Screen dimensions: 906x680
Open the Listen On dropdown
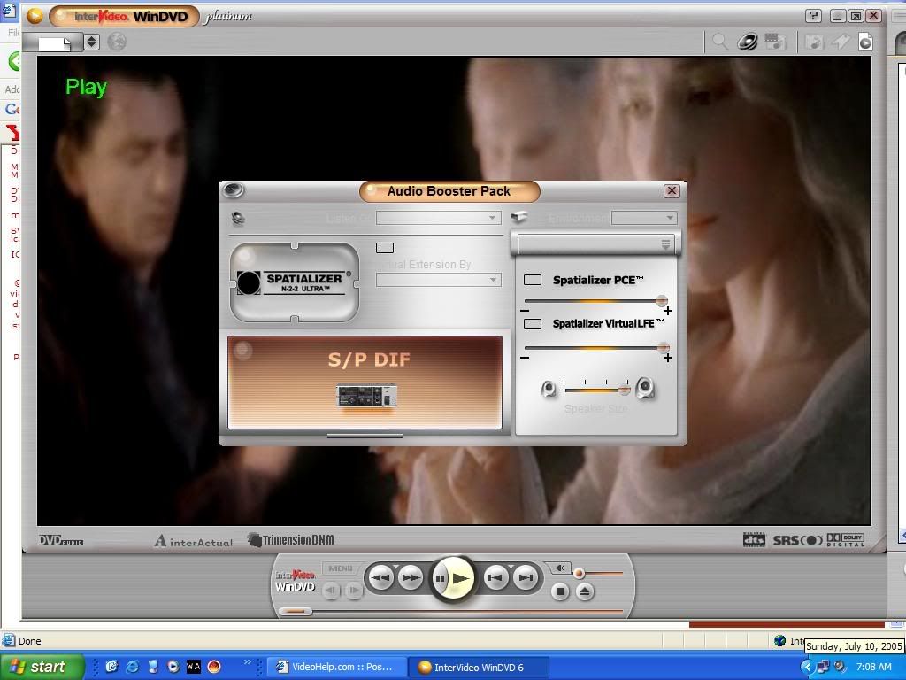coord(439,218)
